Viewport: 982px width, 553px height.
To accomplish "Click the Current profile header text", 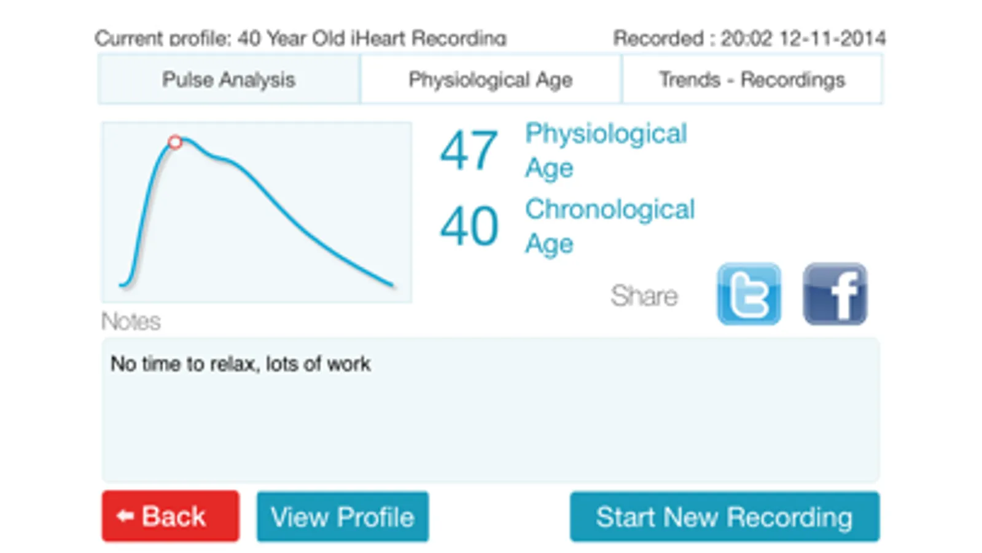I will tap(300, 39).
